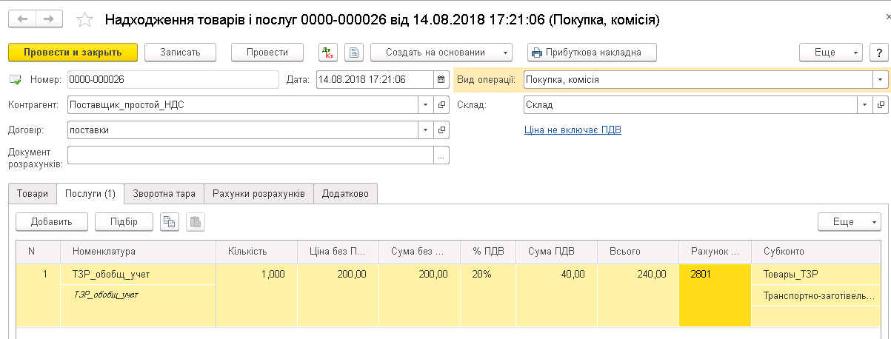The width and height of the screenshot is (891, 339).
Task: Add document to favorites with star
Action: click(x=86, y=20)
